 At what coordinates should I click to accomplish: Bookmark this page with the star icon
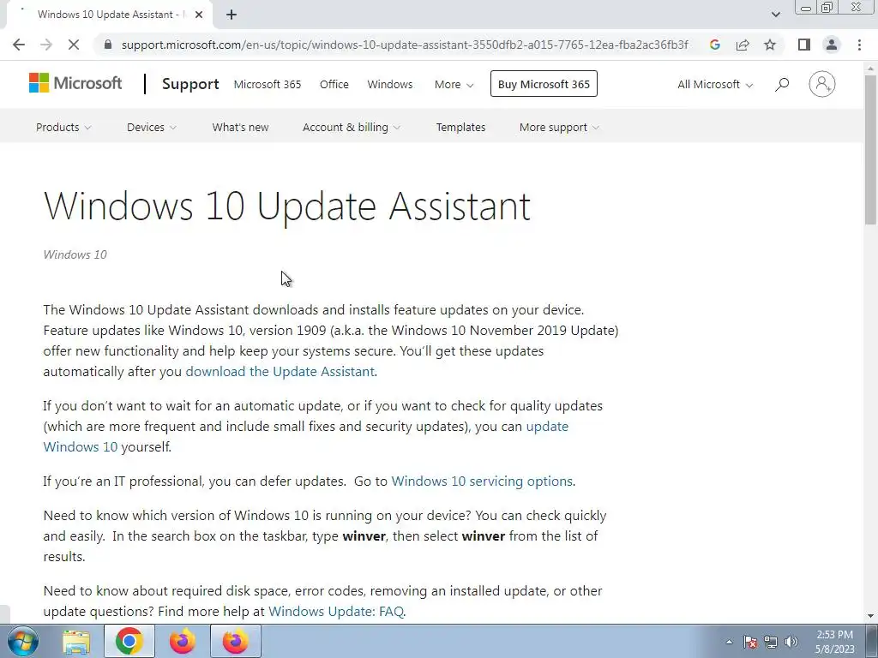point(770,45)
